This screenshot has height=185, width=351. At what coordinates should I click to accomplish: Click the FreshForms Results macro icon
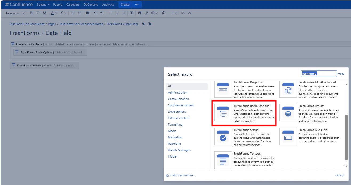tap(288, 112)
